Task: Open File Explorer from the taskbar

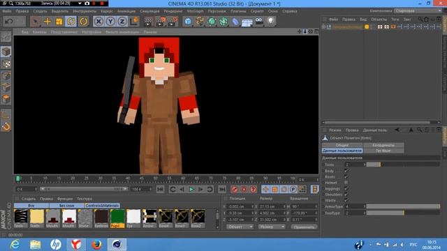Action: (36, 245)
